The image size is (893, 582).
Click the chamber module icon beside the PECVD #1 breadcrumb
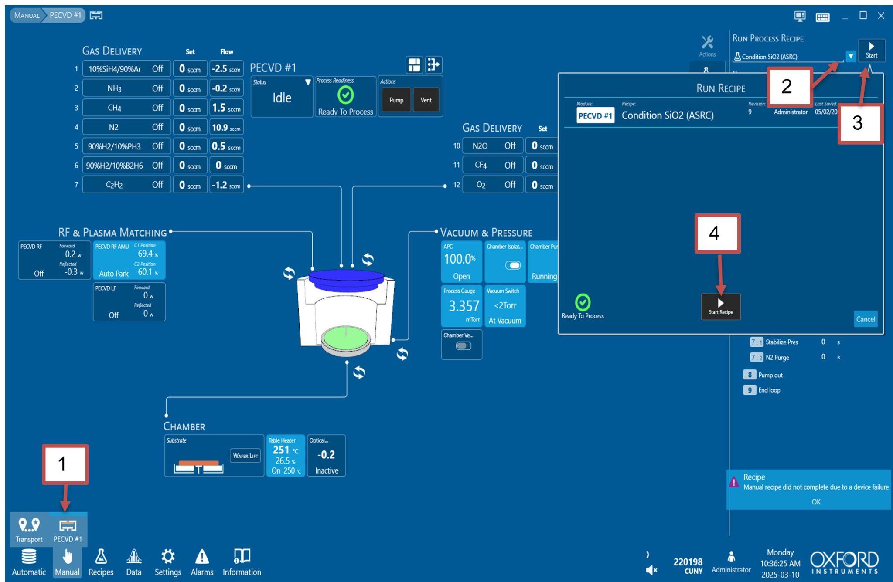tap(96, 16)
